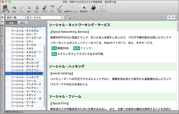The width and height of the screenshot is (179, 114).
Task: Click the 差分表示 diff view icon
Action: [103, 9]
